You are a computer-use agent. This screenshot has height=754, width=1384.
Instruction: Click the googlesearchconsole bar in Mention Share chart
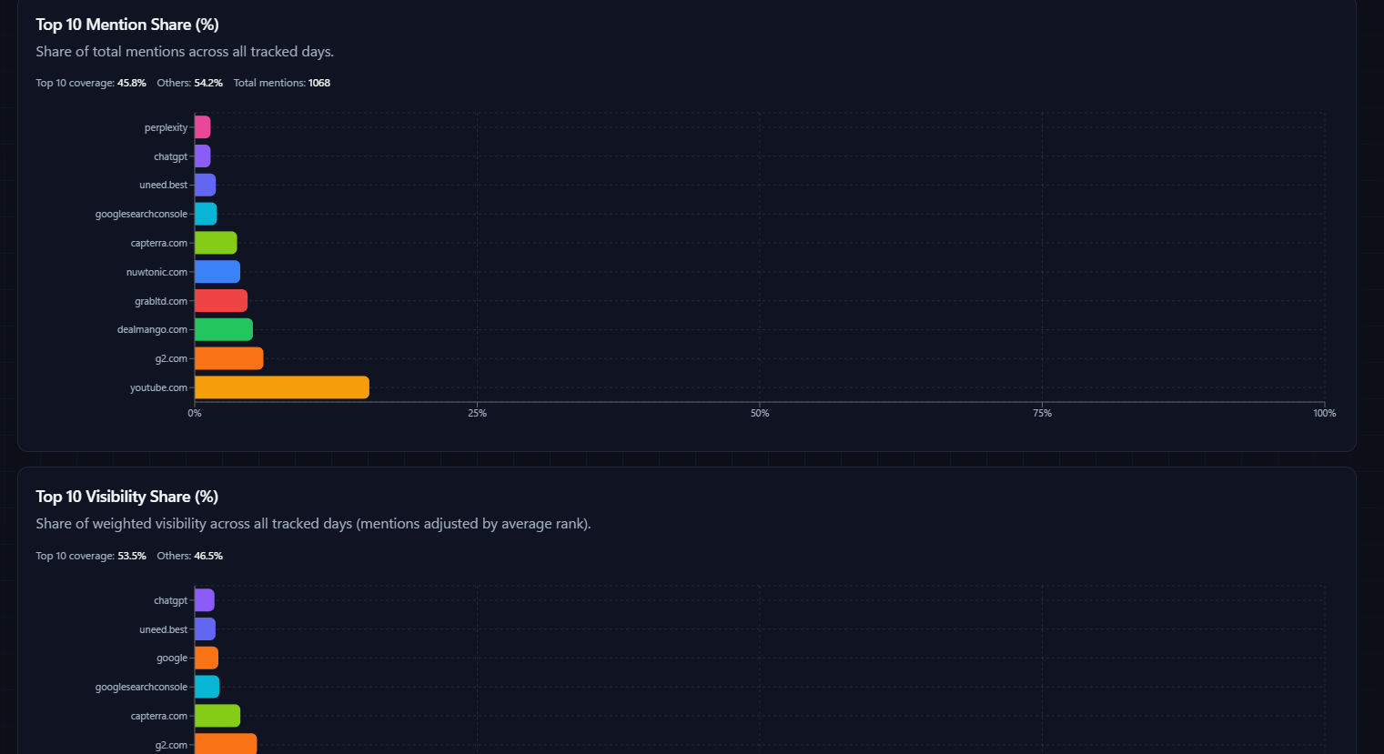(206, 214)
